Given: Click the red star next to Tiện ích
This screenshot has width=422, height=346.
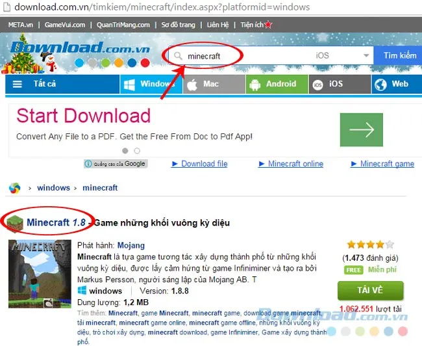Looking at the screenshot, I should click(x=268, y=25).
